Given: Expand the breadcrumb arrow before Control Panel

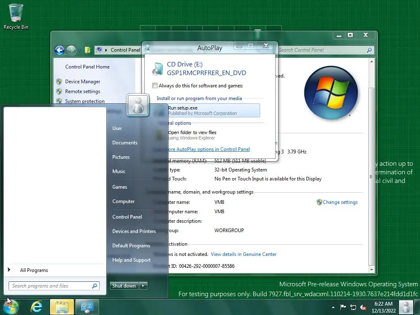Looking at the screenshot, I should point(106,50).
